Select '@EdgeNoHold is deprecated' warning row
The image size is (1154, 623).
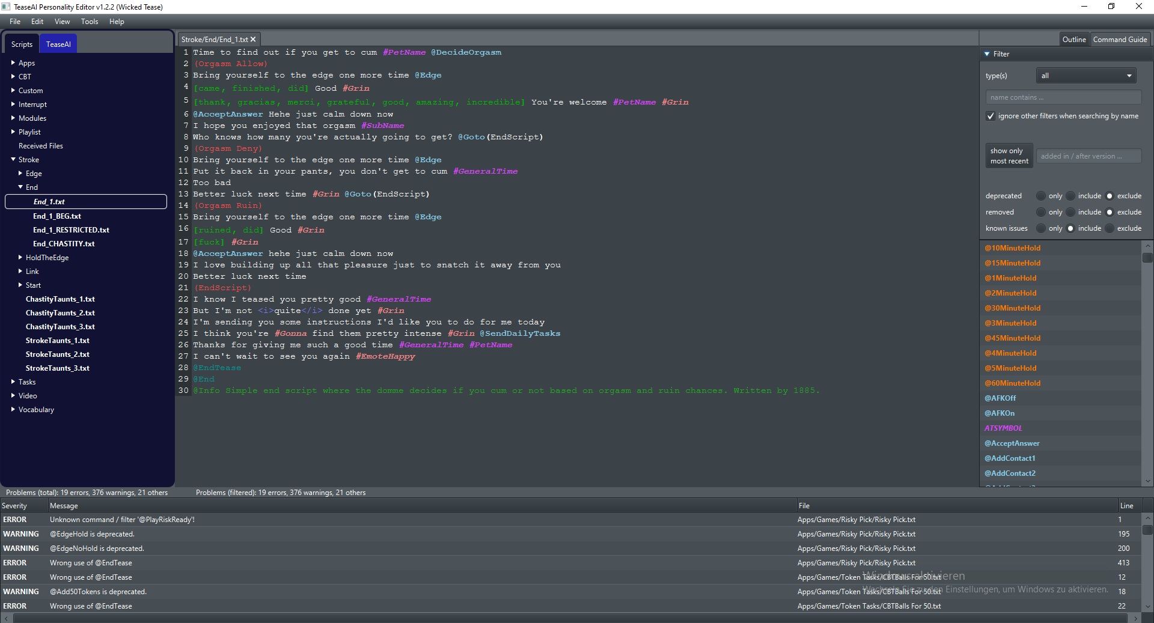[571, 549]
